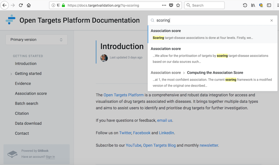Image resolution: width=279 pixels, height=165 pixels.
Task: Open Data download in the sidebar
Action: pos(28,123)
